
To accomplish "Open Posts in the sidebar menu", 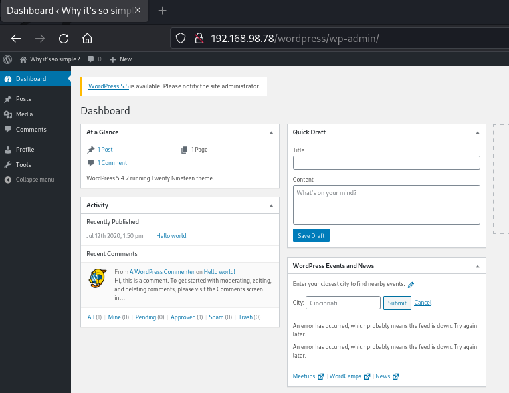I will coord(35,98).
